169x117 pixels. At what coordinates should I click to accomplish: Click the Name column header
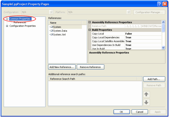click(x=65, y=23)
